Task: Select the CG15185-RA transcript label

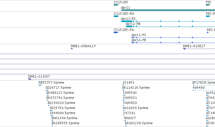Action: [124, 14]
